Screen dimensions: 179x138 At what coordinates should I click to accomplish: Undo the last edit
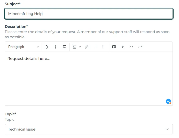131,47
